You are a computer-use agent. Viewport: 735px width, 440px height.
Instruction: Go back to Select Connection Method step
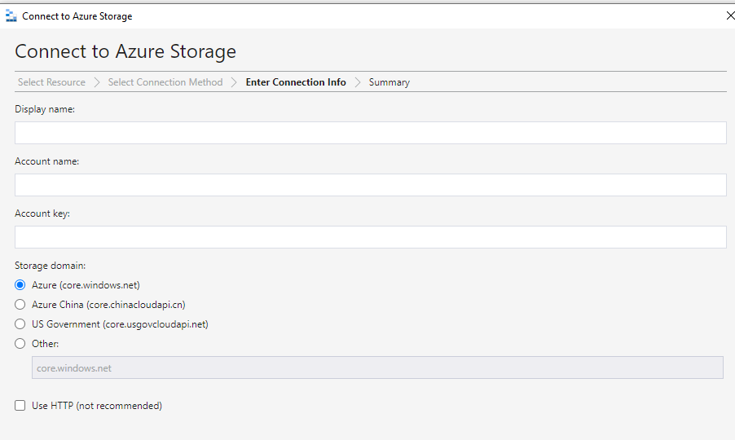[x=165, y=82]
